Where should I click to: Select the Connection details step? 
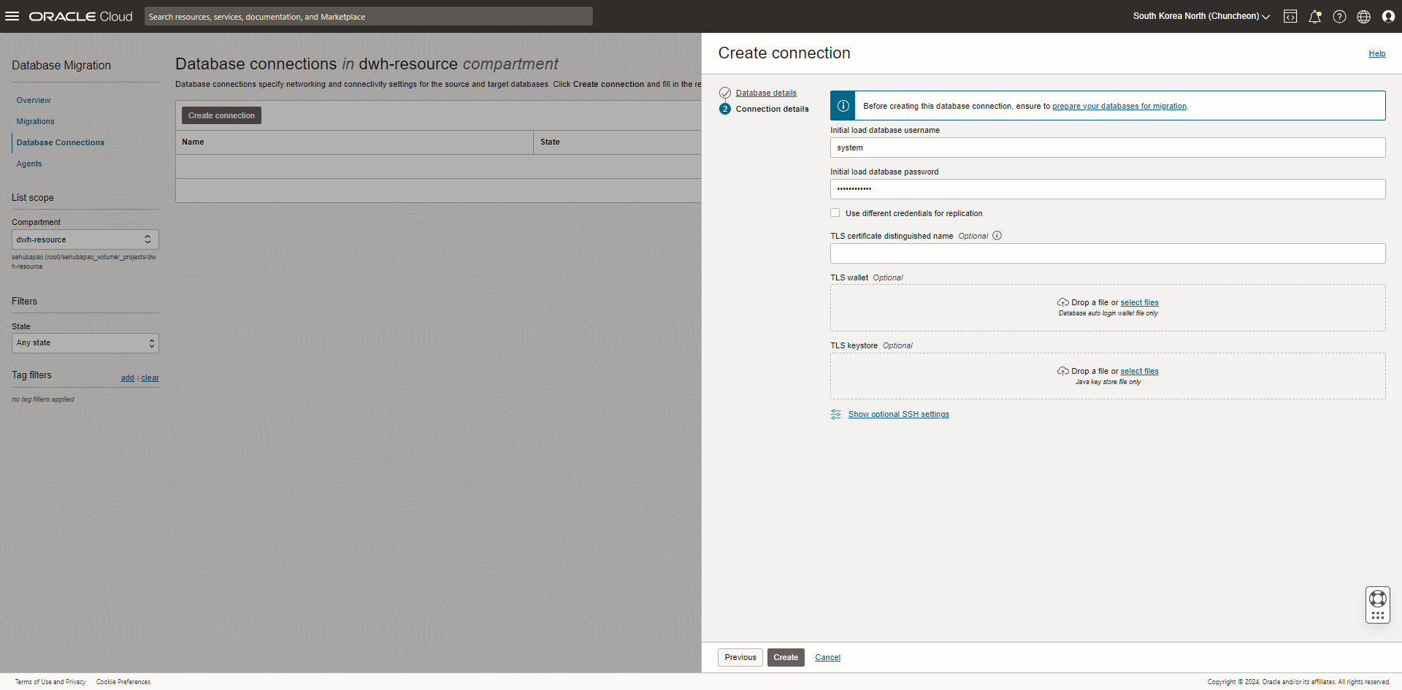tap(773, 109)
